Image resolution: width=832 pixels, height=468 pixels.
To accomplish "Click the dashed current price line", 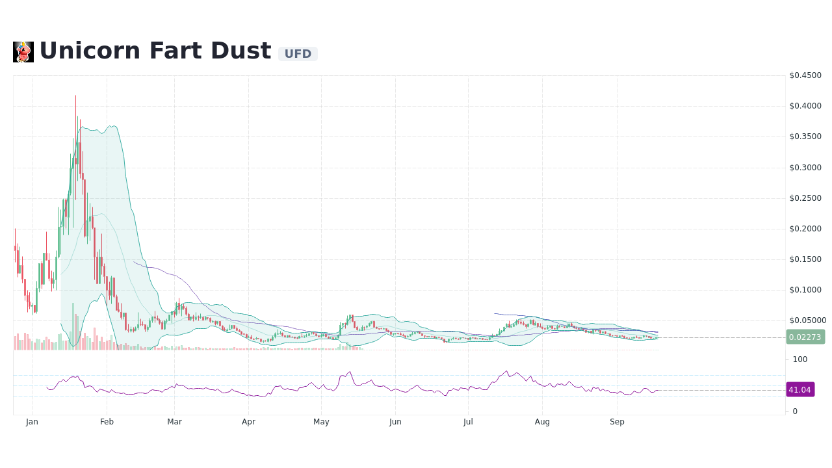I will tap(715, 337).
